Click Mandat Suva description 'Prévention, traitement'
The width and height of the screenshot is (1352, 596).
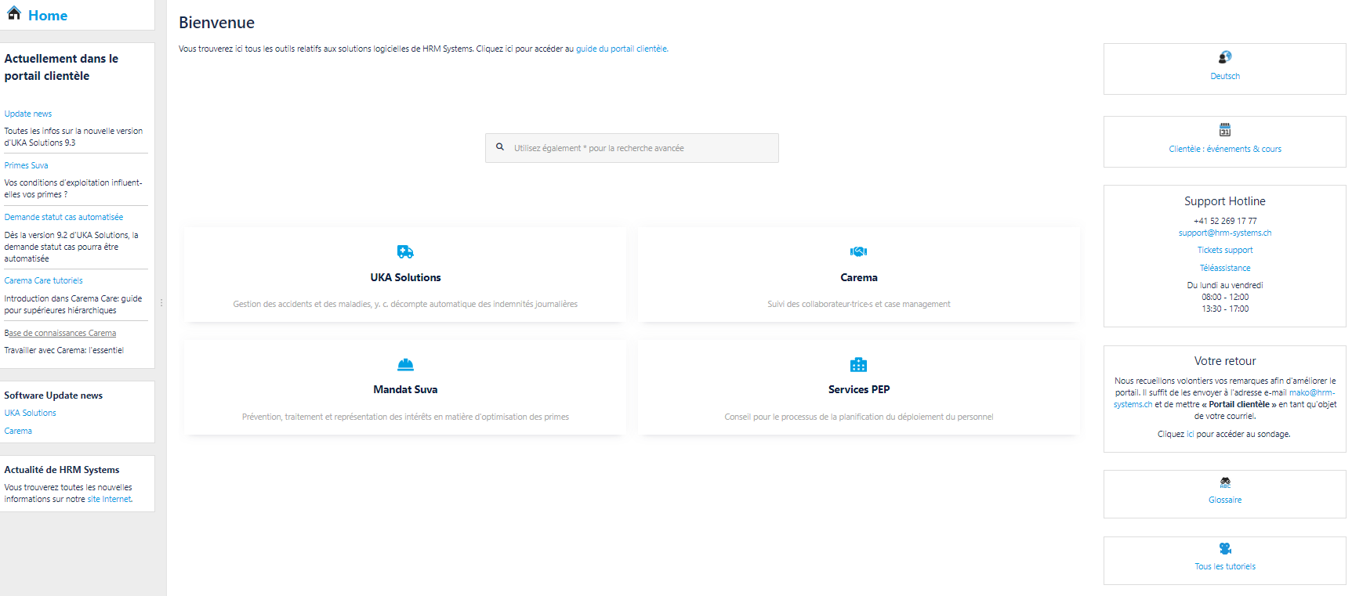405,417
